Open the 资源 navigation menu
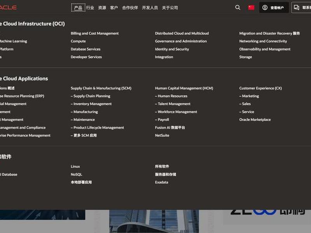The width and height of the screenshot is (311, 233). coord(102,8)
